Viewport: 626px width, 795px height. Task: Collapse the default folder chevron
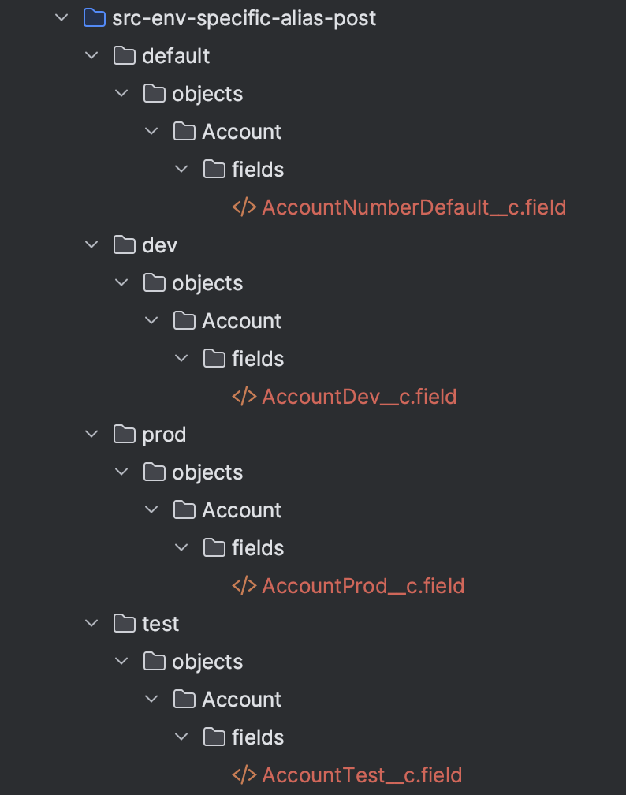point(91,56)
